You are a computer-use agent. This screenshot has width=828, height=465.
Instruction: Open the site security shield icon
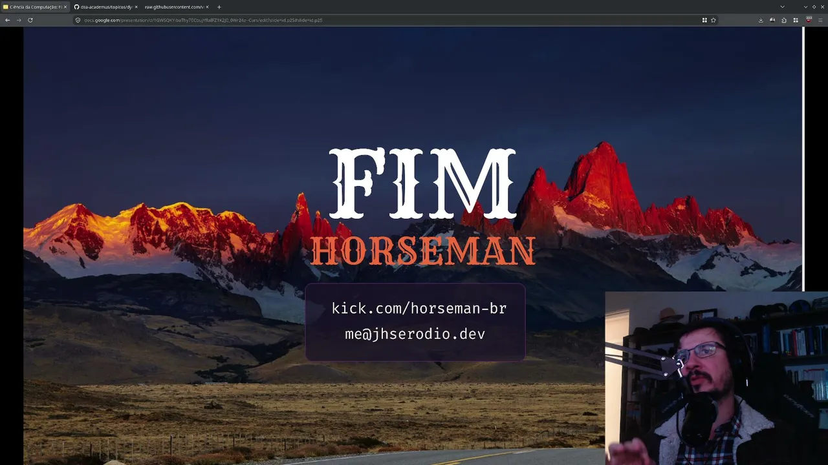click(x=78, y=20)
